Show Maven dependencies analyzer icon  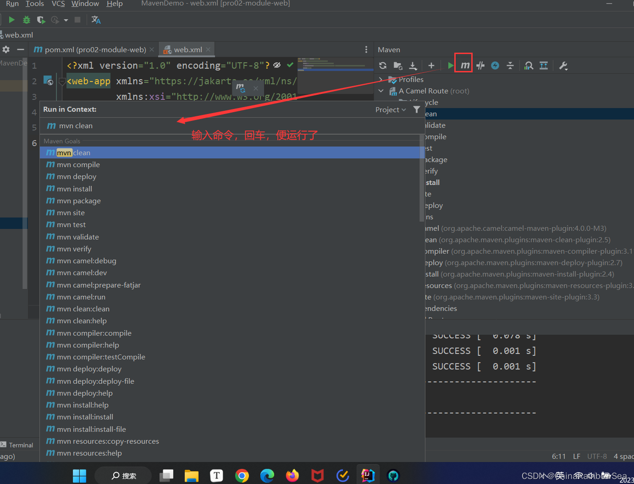pos(529,65)
